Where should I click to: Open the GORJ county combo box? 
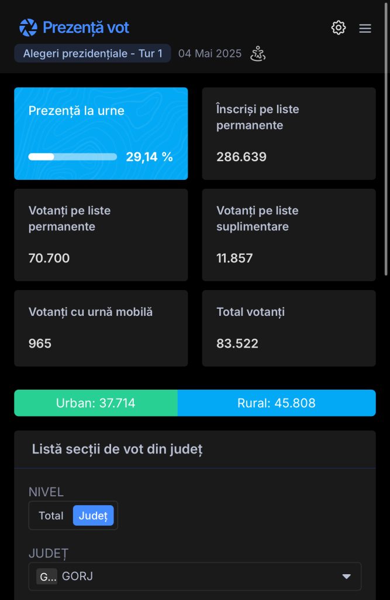pyautogui.click(x=195, y=577)
